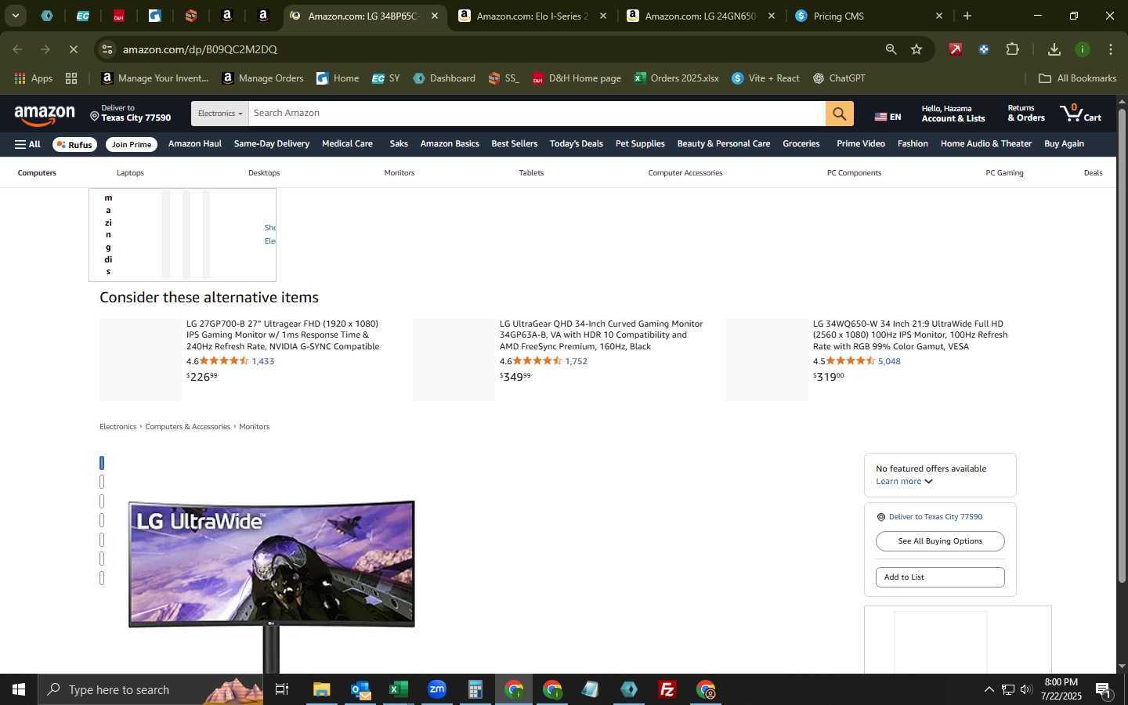Open Deliver to Texas City 77590 link
The height and width of the screenshot is (705, 1128).
click(x=935, y=517)
